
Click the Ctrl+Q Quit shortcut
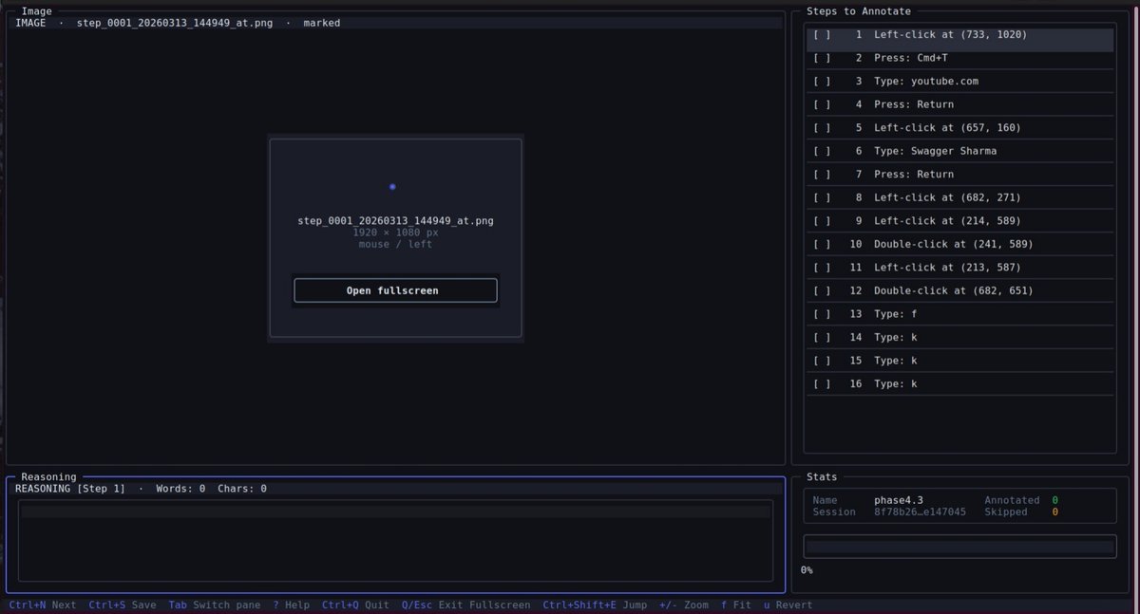click(x=355, y=605)
